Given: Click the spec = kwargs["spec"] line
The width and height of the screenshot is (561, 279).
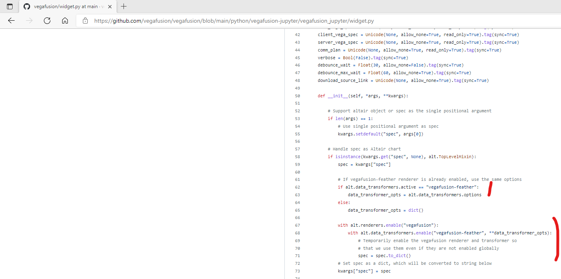Looking at the screenshot, I should [x=364, y=164].
